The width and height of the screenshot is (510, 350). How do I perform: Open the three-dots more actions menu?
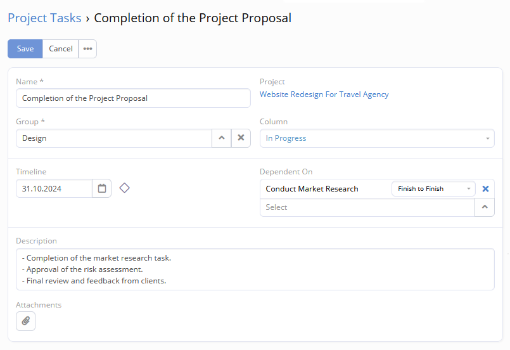pyautogui.click(x=87, y=49)
